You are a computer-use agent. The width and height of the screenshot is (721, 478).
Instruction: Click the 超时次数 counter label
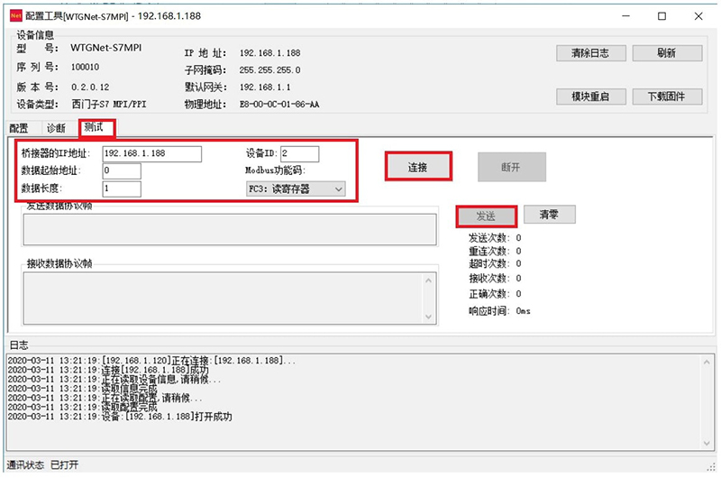488,263
